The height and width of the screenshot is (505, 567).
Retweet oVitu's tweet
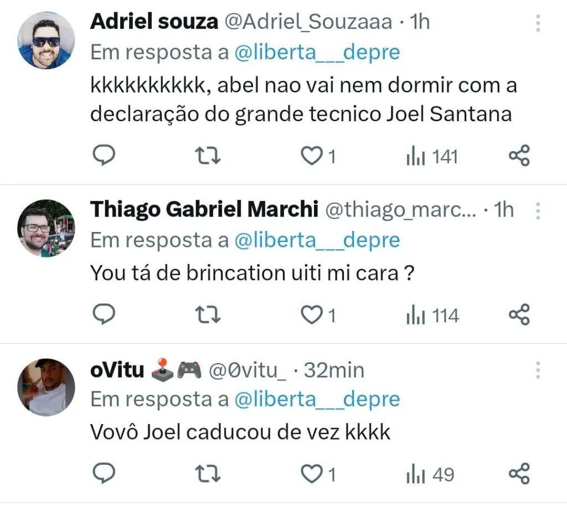(209, 474)
